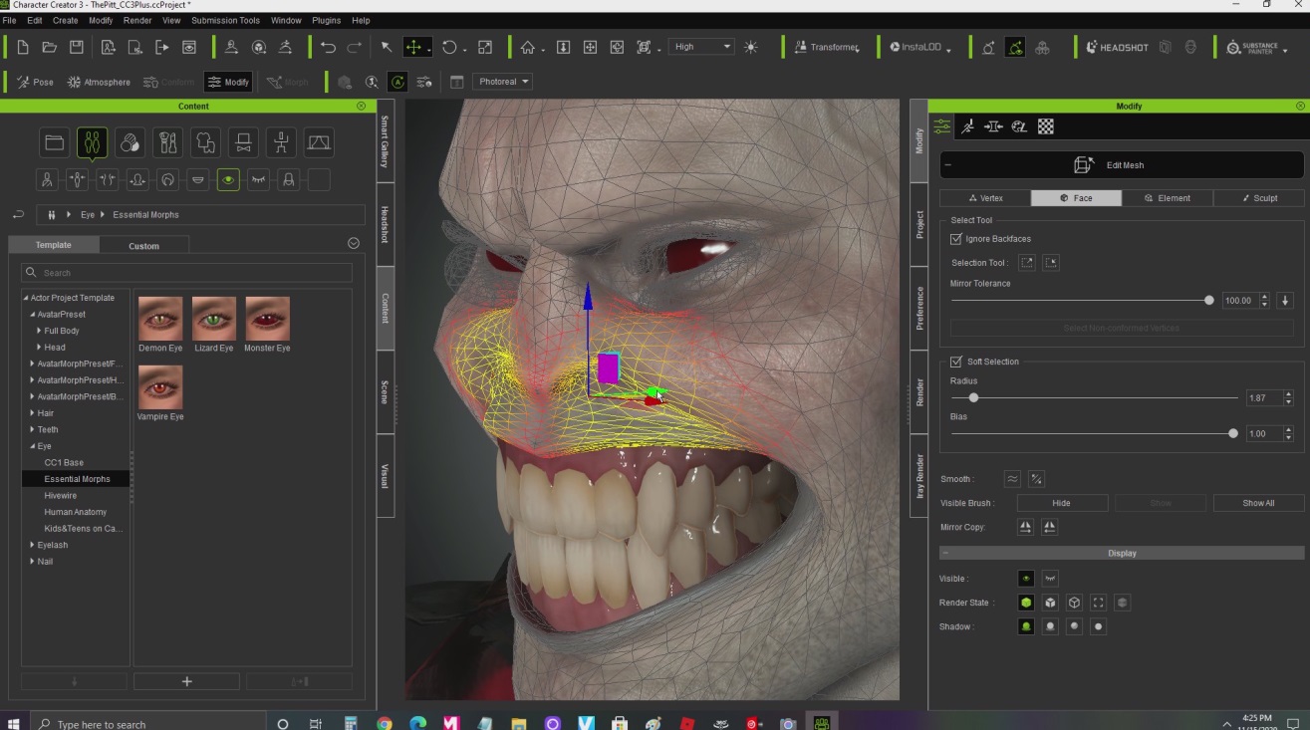Viewport: 1310px width, 730px height.
Task: Click the Redo arrow icon
Action: pos(355,47)
